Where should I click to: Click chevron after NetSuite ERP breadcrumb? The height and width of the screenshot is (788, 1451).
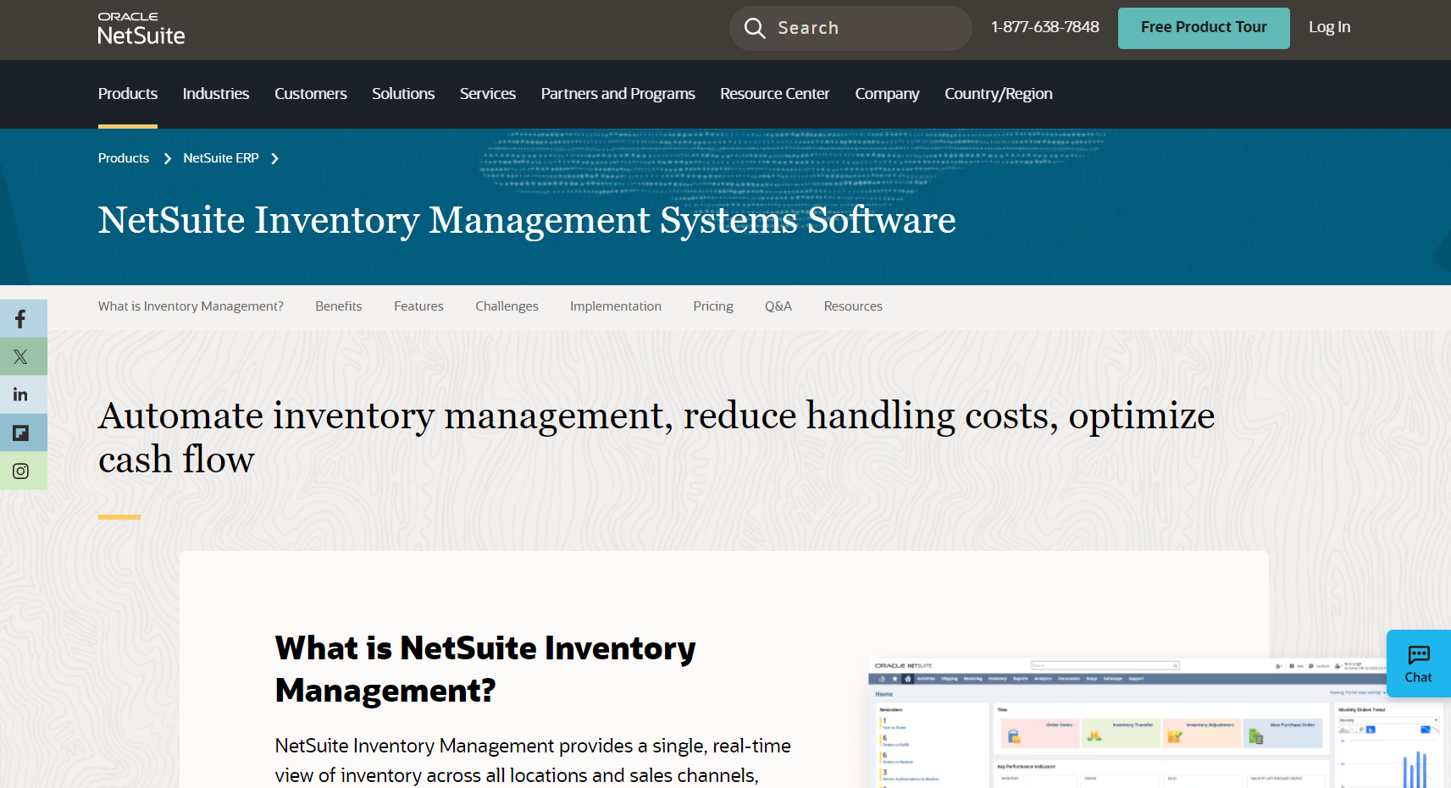pyautogui.click(x=274, y=158)
